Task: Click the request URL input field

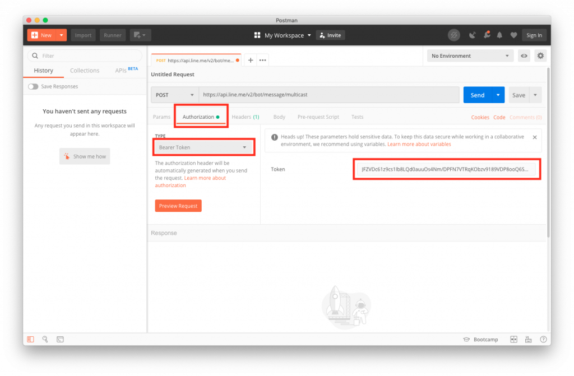Action: (328, 95)
